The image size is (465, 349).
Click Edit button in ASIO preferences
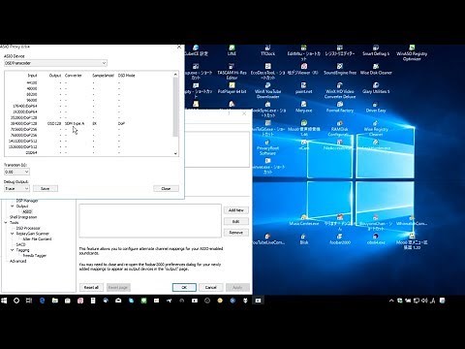[x=236, y=221]
